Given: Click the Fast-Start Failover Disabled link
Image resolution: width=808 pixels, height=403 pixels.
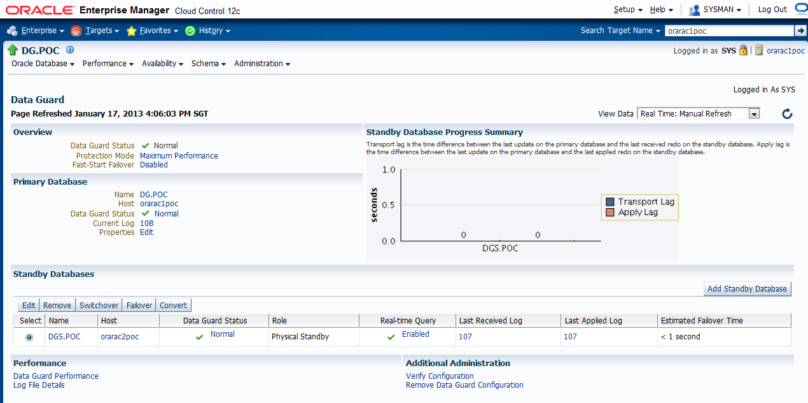Looking at the screenshot, I should (x=154, y=165).
